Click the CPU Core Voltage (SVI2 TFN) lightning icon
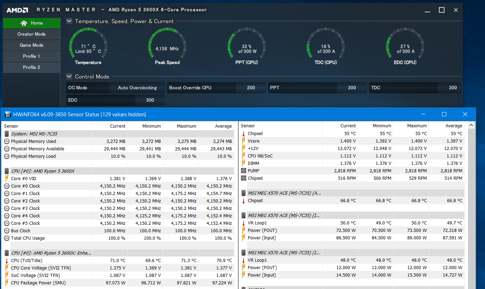 (6, 268)
